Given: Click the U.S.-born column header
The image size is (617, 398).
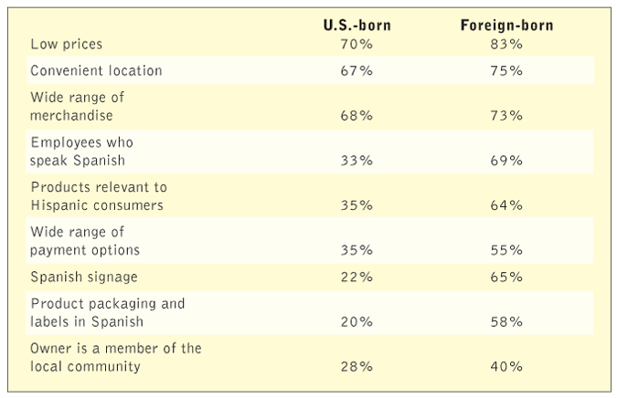Looking at the screenshot, I should [356, 25].
